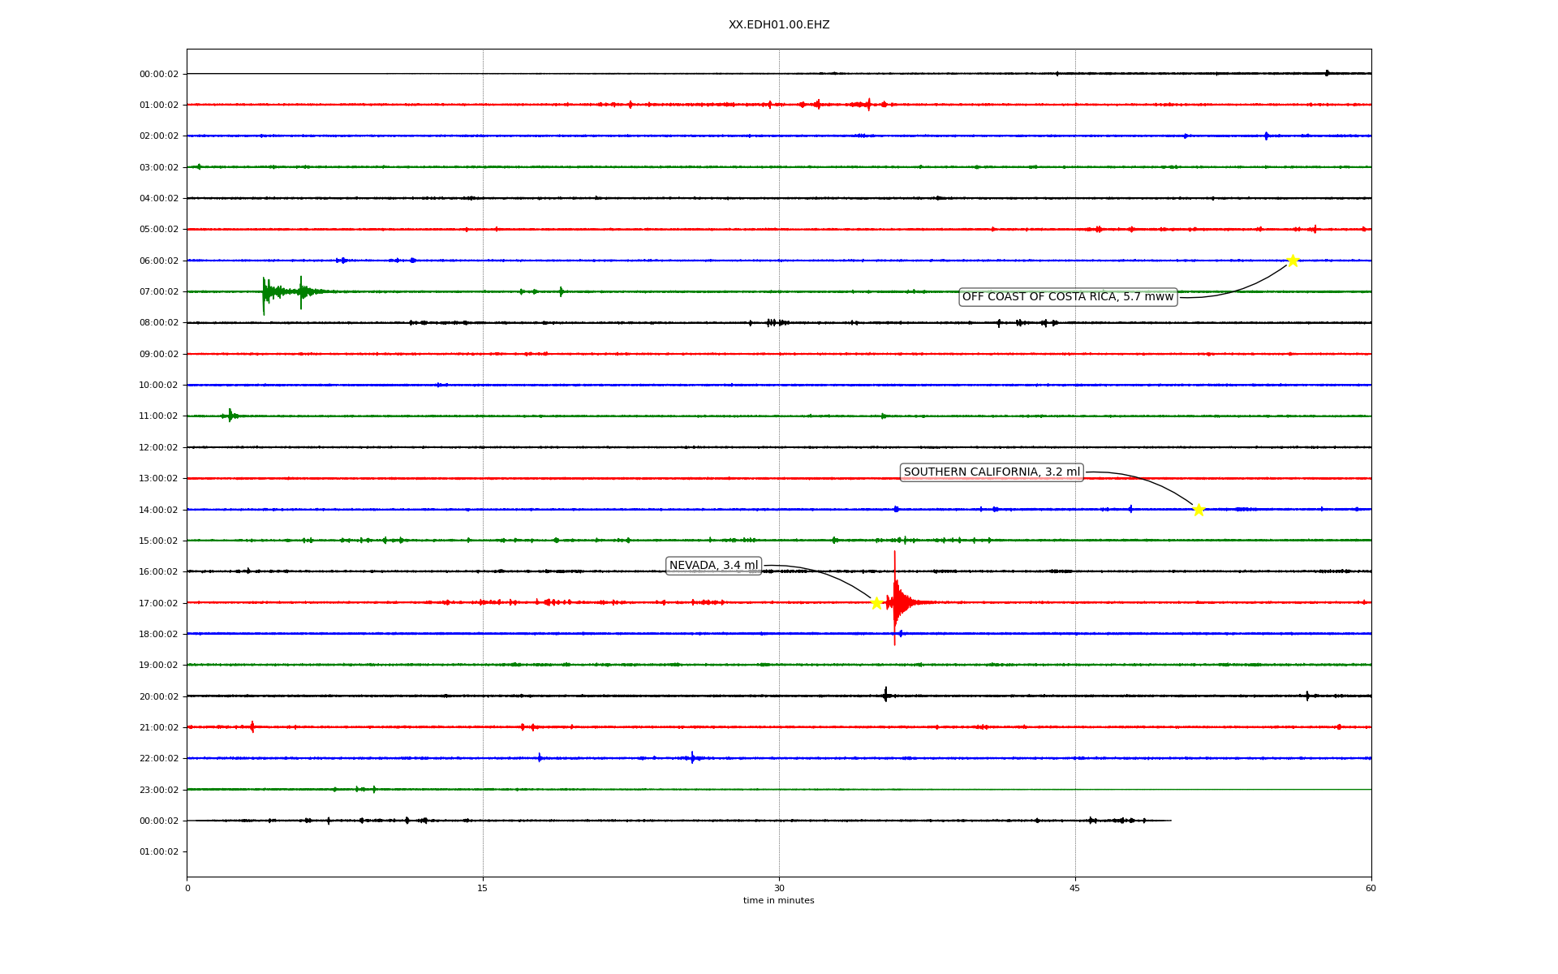
Task: Click the 45 tick on x-axis
Action: click(1075, 888)
